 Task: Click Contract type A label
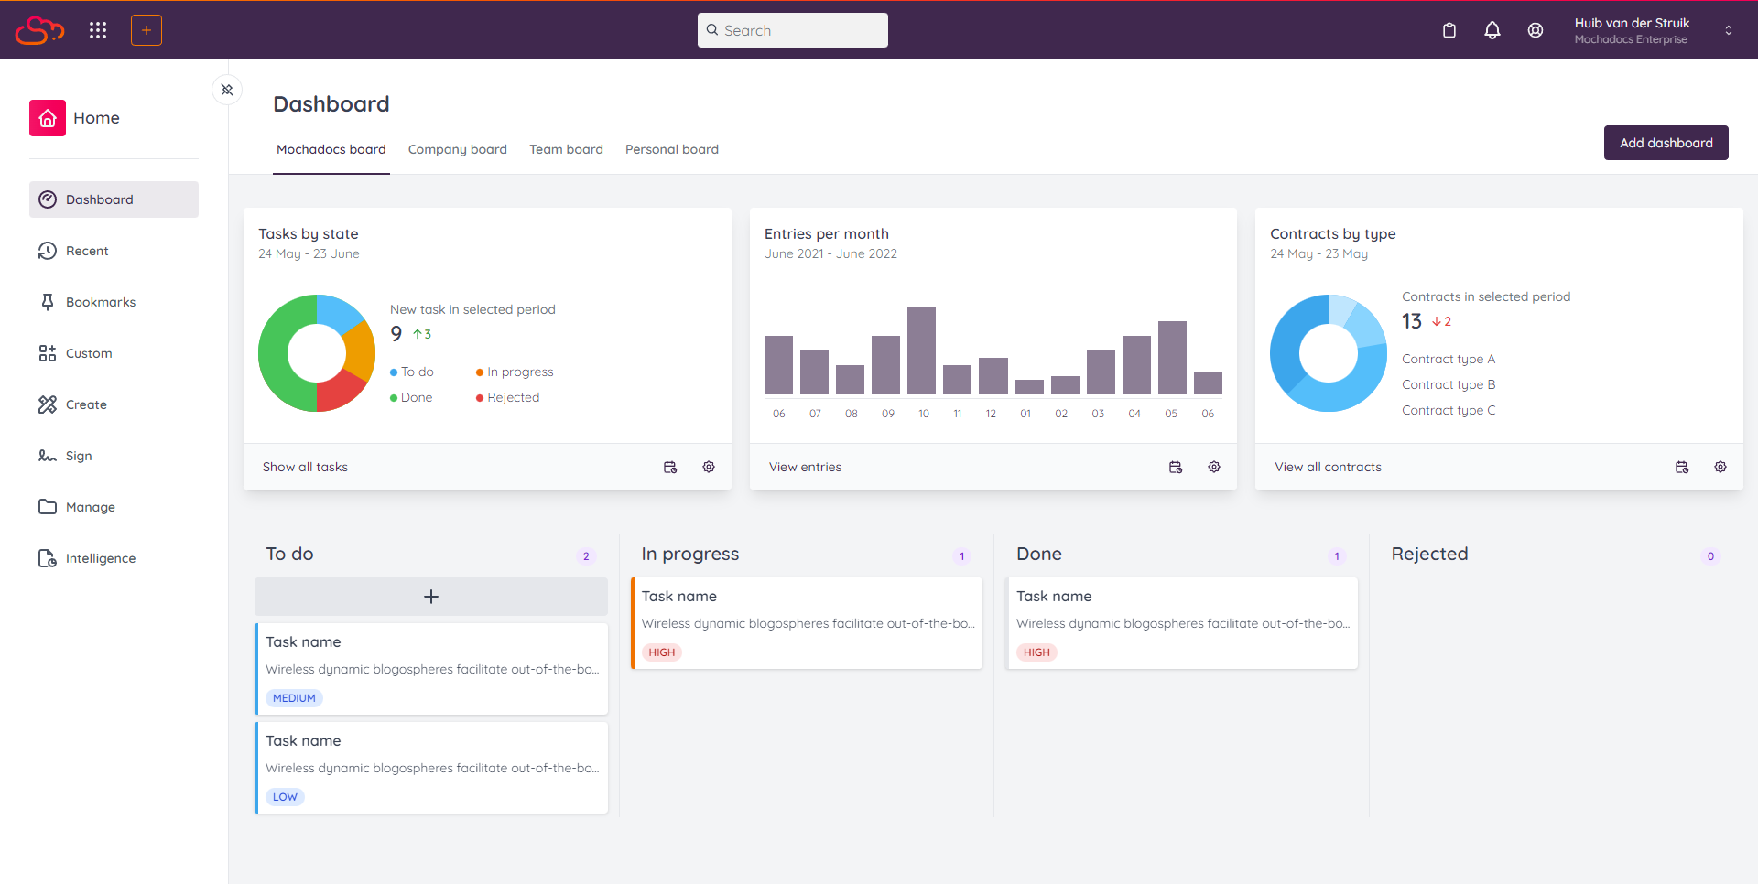tap(1449, 359)
